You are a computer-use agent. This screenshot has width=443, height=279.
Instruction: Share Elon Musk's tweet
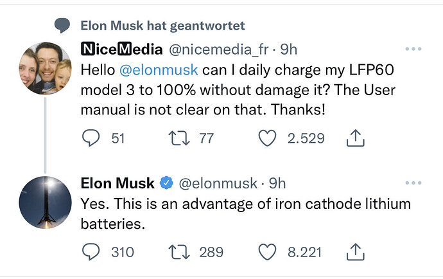(356, 251)
